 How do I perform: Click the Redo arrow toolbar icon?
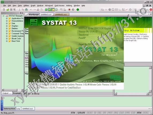(35, 10)
